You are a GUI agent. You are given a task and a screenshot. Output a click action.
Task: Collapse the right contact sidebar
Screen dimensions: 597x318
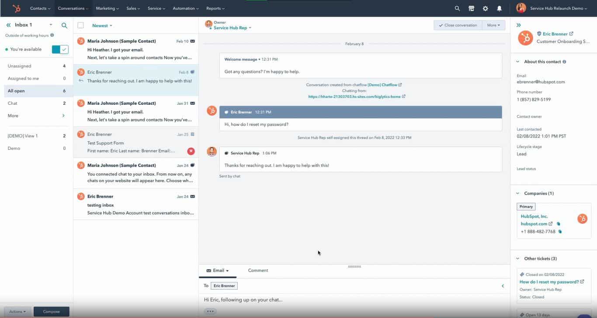click(x=519, y=25)
